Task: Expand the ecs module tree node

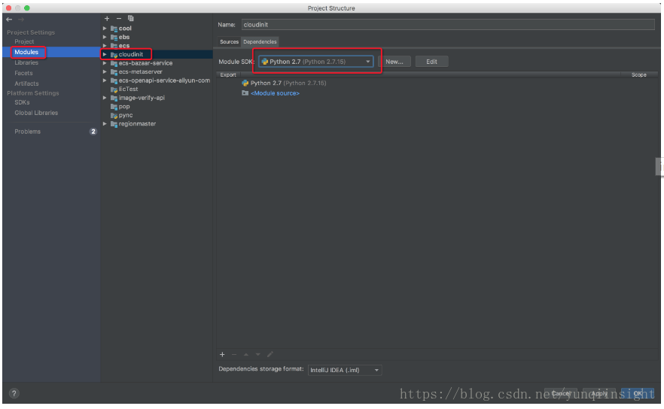Action: click(105, 46)
